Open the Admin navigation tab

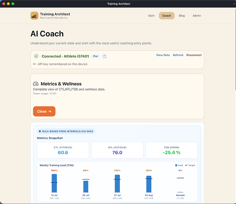click(x=197, y=16)
